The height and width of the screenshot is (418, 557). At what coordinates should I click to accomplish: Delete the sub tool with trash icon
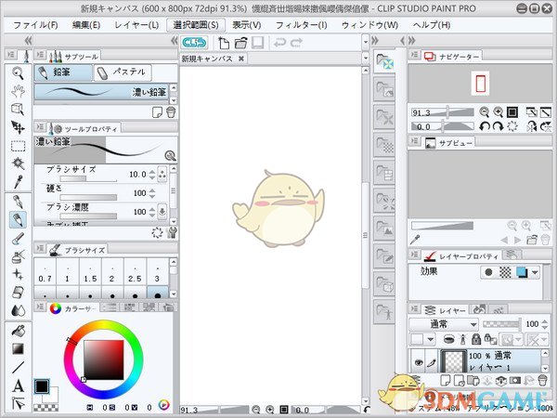(171, 112)
